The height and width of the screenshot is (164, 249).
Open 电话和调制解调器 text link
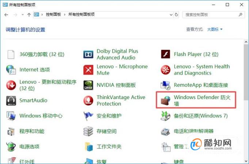pos(194,131)
